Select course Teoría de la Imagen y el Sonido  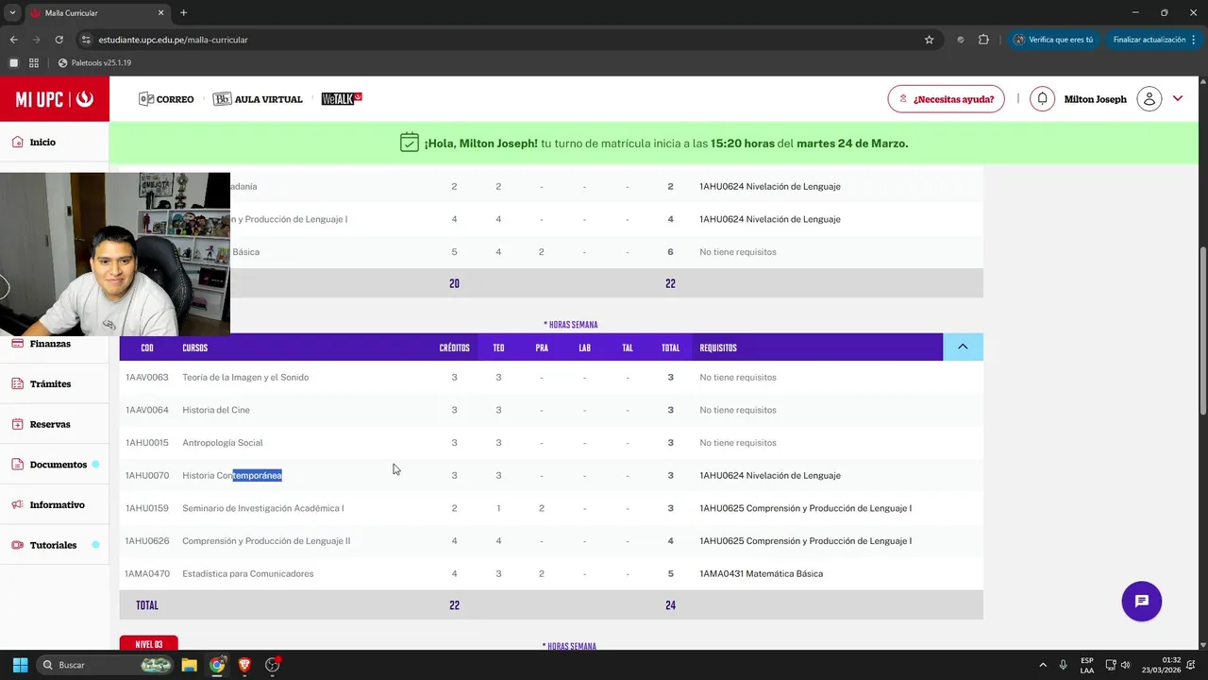point(245,377)
